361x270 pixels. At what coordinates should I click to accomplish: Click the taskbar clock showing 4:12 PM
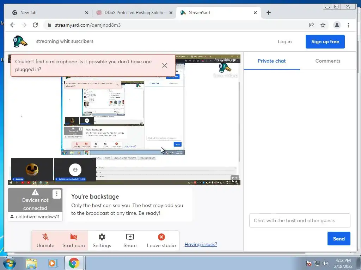pyautogui.click(x=343, y=263)
